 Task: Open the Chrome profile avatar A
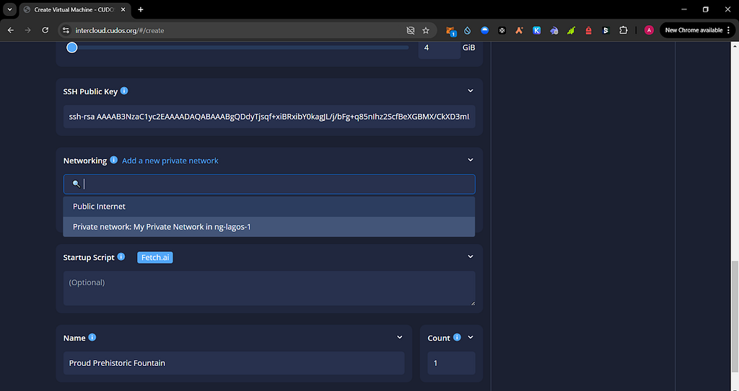tap(649, 30)
